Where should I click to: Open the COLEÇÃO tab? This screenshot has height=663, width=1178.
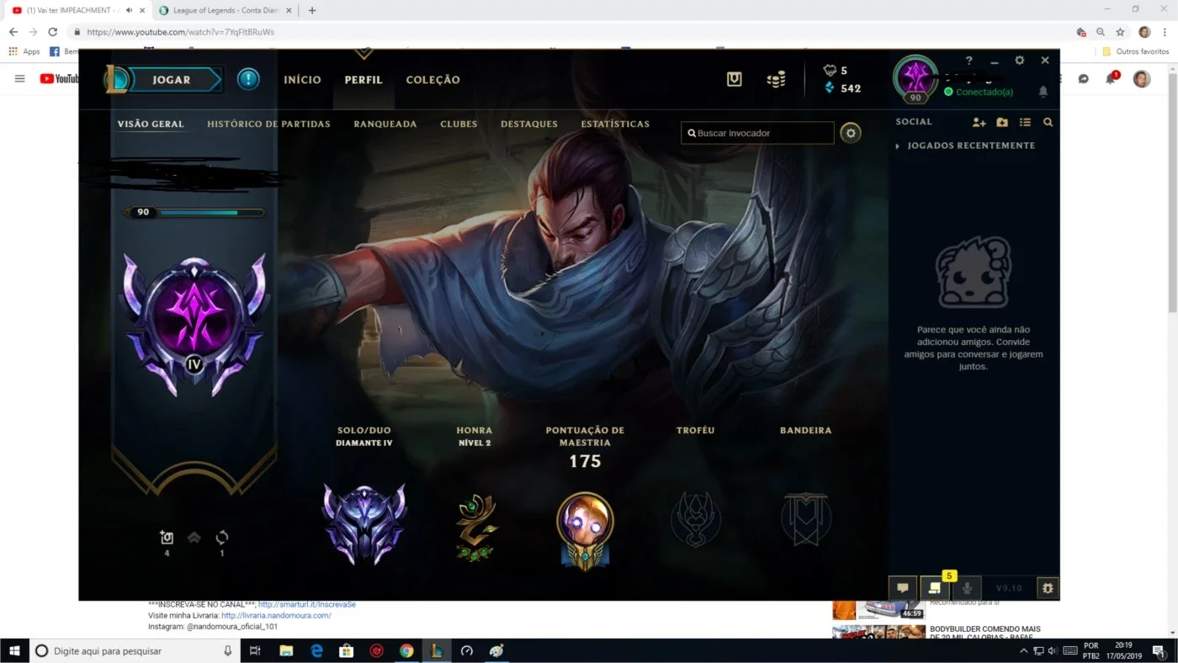[x=432, y=80]
